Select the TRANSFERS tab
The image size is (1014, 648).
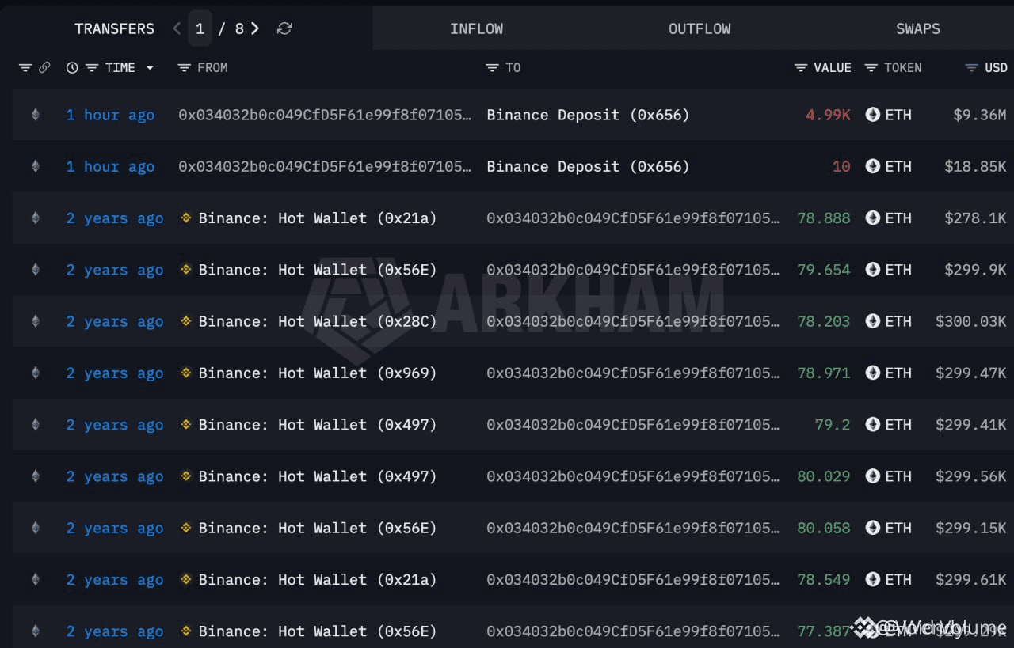115,28
